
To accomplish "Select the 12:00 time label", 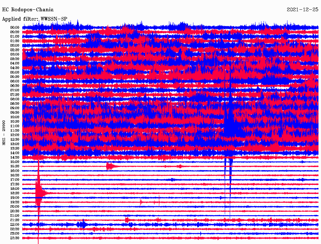I will coord(15,135).
